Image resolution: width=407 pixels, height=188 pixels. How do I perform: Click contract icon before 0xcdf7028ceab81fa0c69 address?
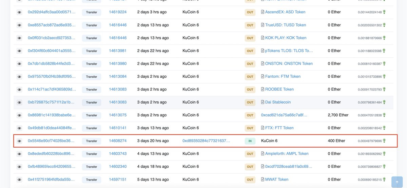coord(263,166)
